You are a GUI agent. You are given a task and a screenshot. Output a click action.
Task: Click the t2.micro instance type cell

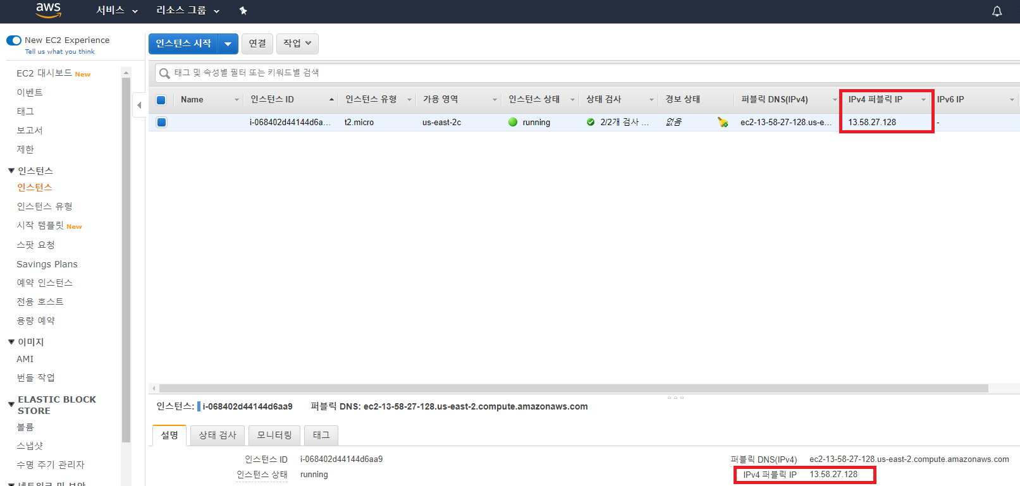[359, 123]
